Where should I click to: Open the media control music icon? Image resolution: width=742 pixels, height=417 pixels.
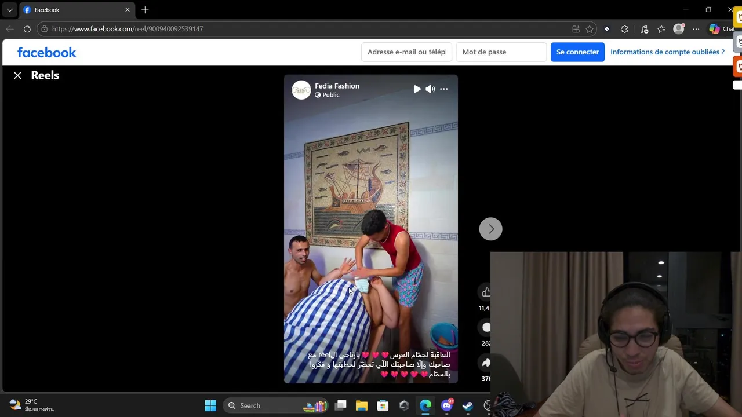644,29
